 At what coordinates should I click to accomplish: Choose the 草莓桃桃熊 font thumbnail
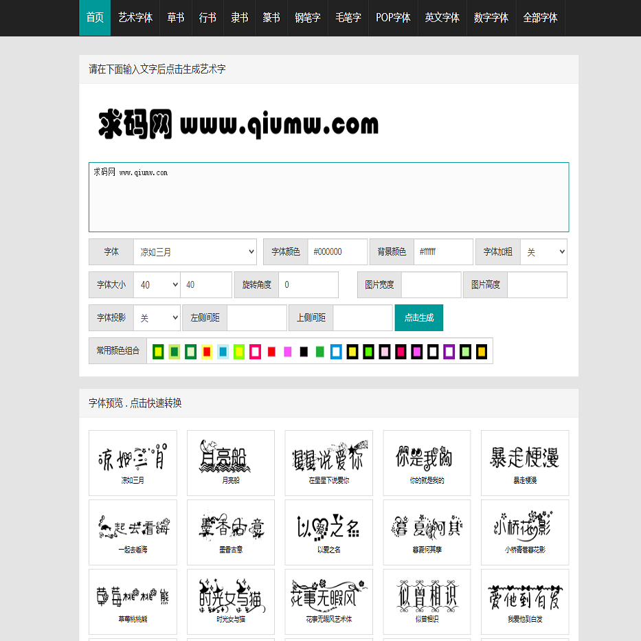click(x=133, y=601)
